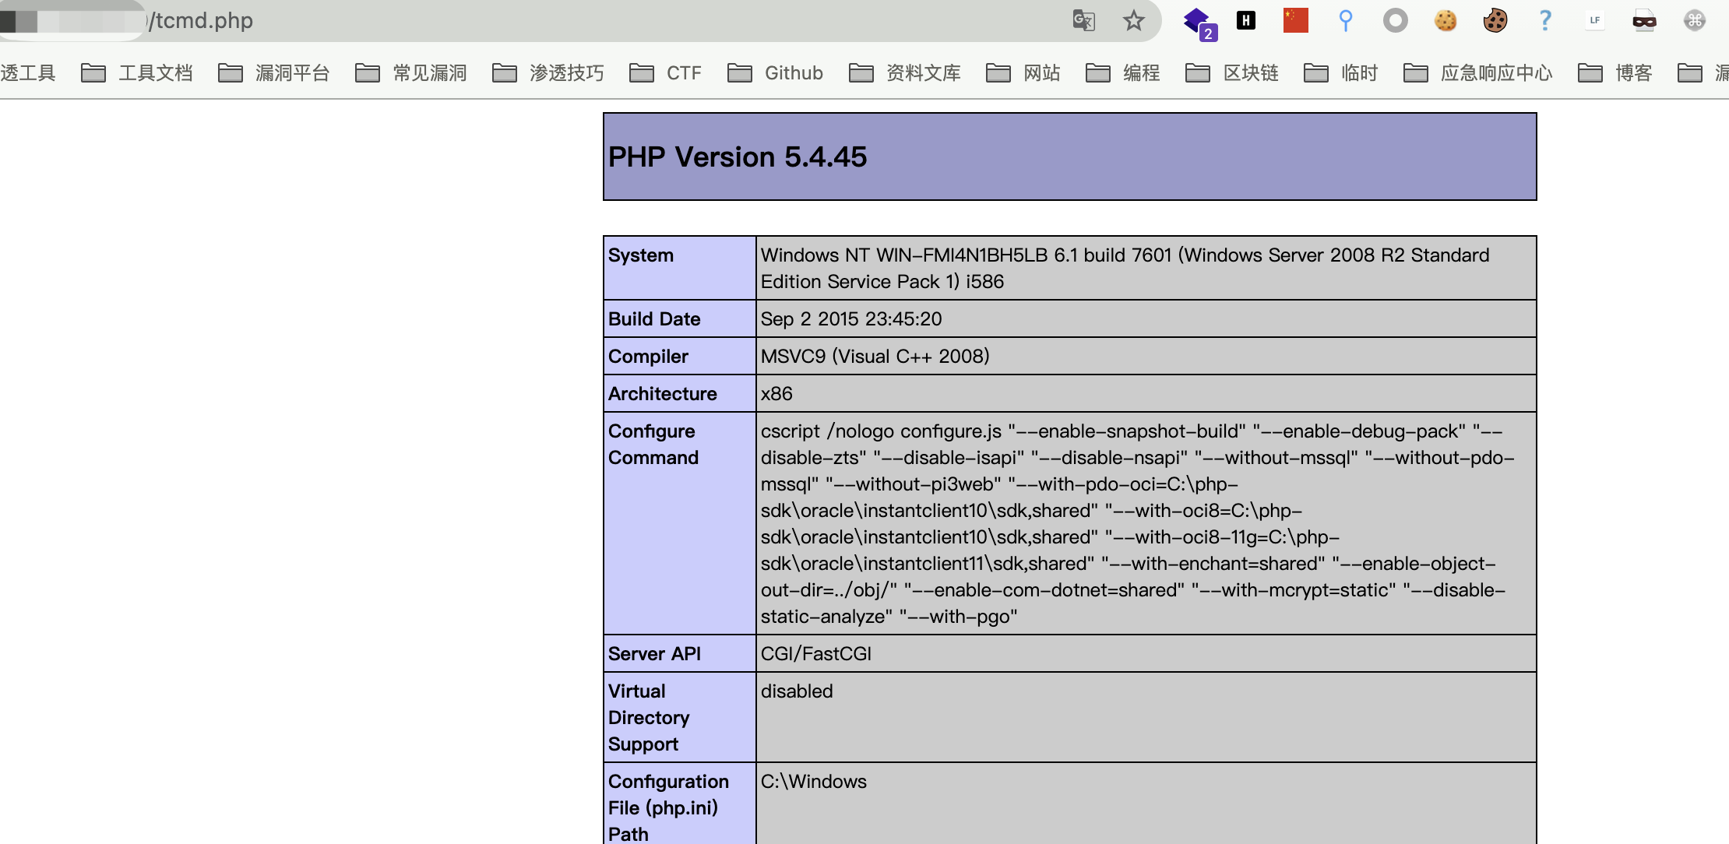
Task: Open the LF extension icon
Action: pyautogui.click(x=1595, y=20)
